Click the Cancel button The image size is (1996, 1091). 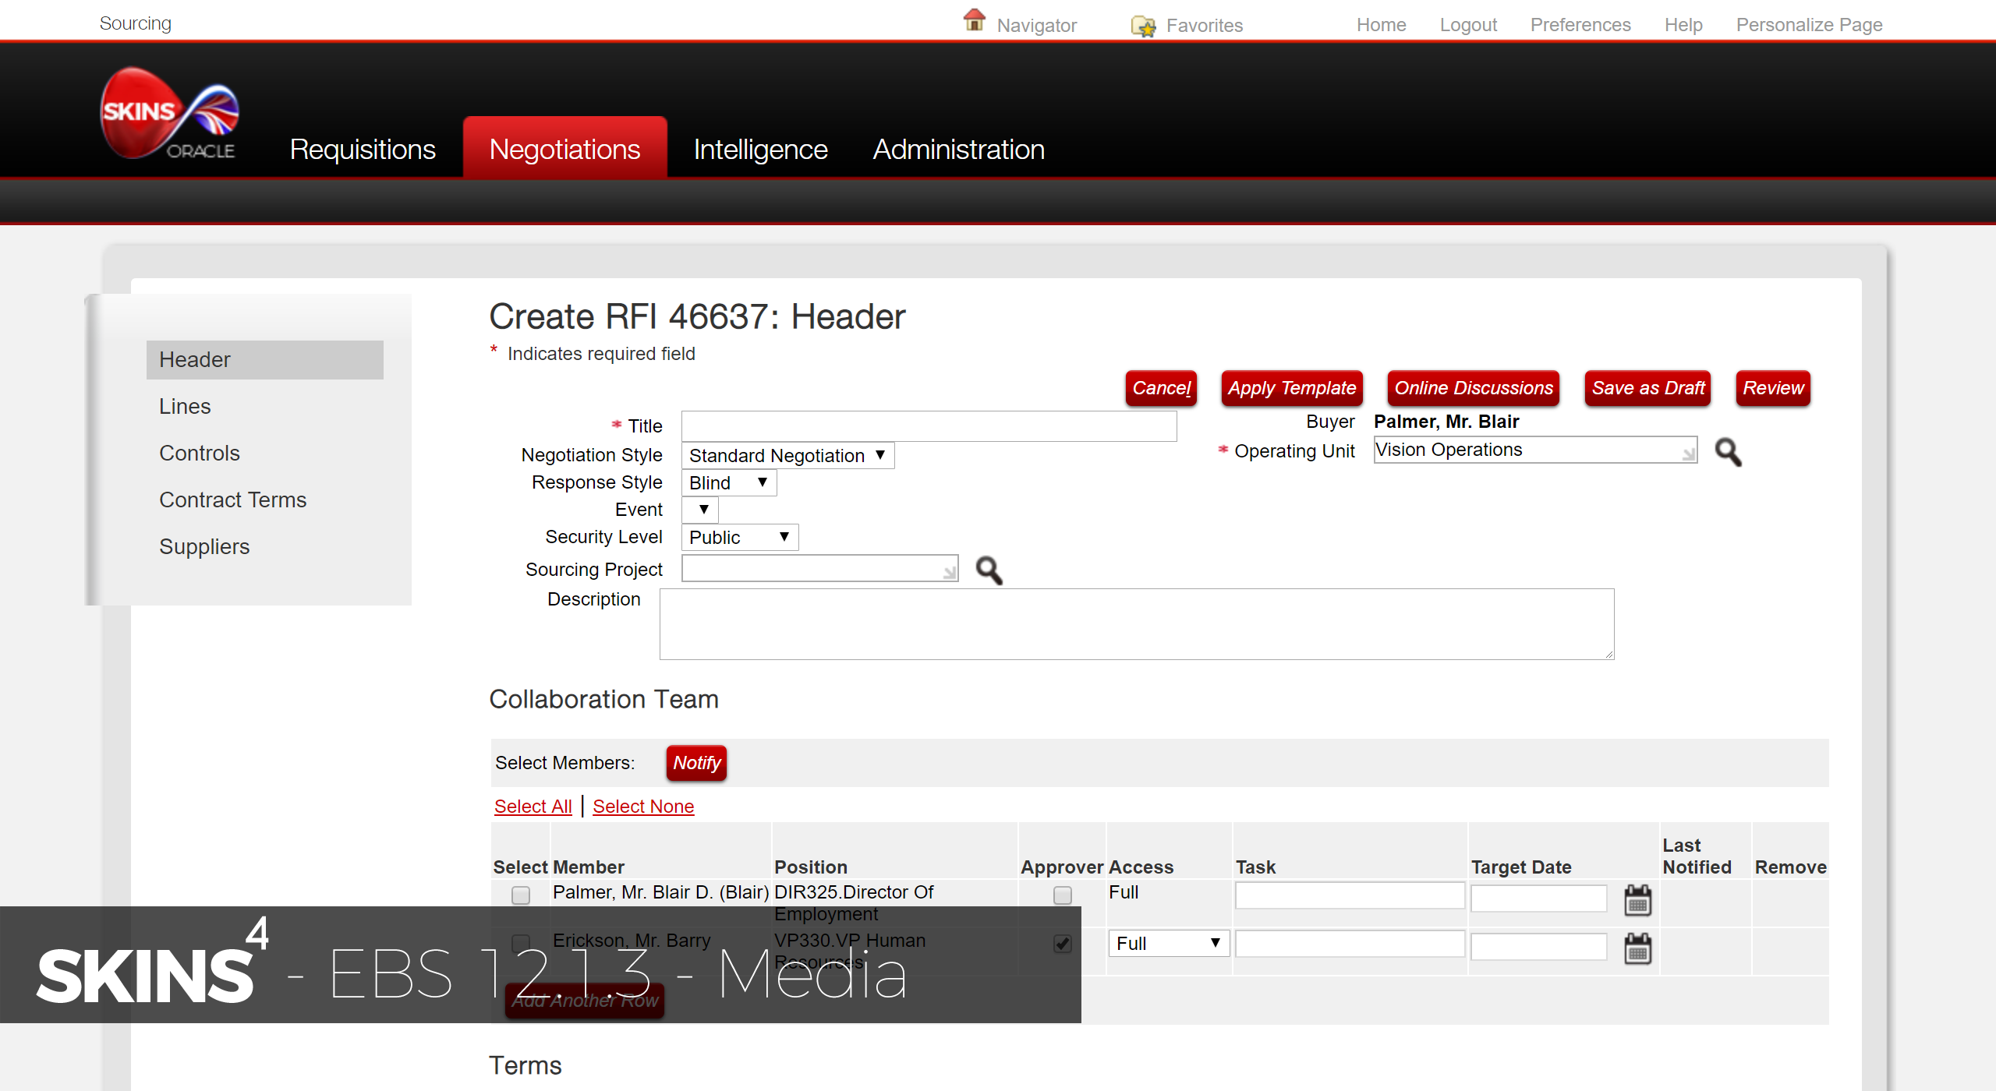[1161, 388]
